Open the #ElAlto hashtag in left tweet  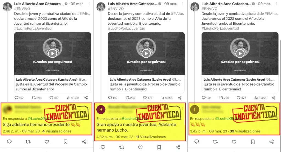[x=83, y=14]
